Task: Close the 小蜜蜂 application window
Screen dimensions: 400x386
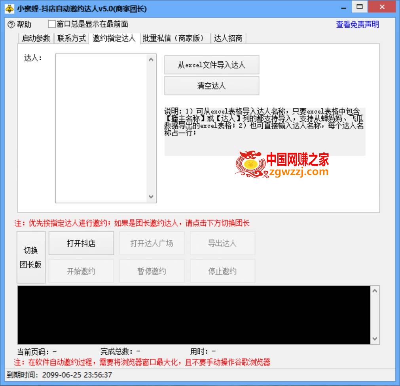Action: tap(382, 7)
